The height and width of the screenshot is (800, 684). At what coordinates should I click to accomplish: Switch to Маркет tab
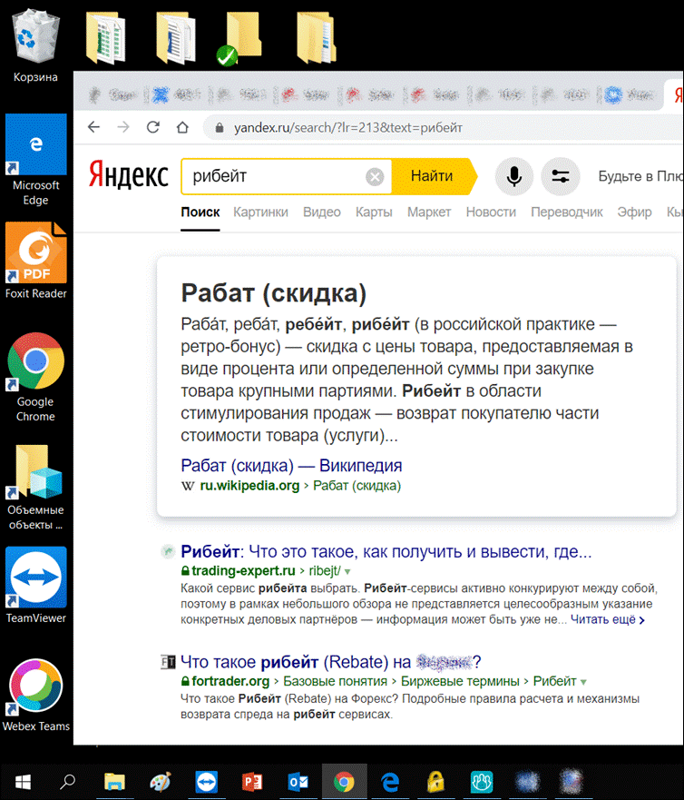(429, 212)
